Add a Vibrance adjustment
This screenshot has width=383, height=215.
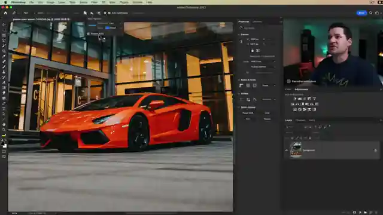click(314, 99)
